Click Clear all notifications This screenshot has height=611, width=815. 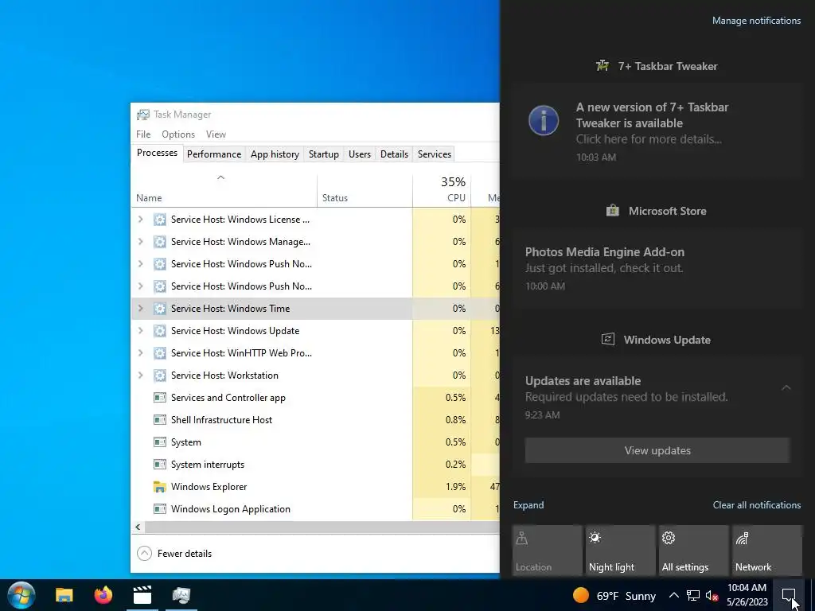[x=757, y=505]
